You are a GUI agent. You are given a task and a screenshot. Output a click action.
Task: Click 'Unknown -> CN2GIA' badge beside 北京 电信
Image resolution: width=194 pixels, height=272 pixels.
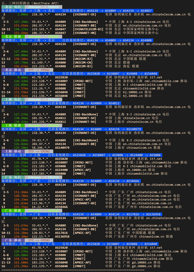43,7
